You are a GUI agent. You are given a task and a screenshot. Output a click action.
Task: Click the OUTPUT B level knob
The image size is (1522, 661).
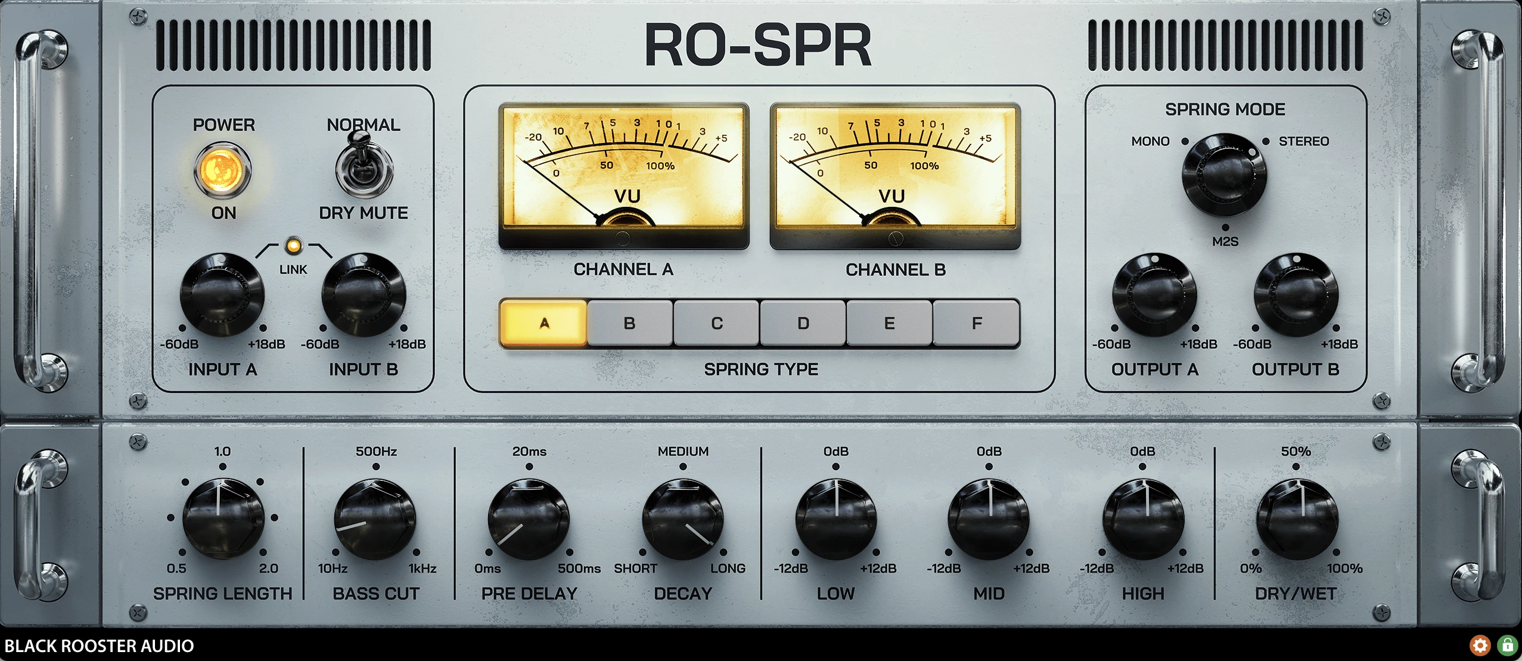pyautogui.click(x=1296, y=294)
